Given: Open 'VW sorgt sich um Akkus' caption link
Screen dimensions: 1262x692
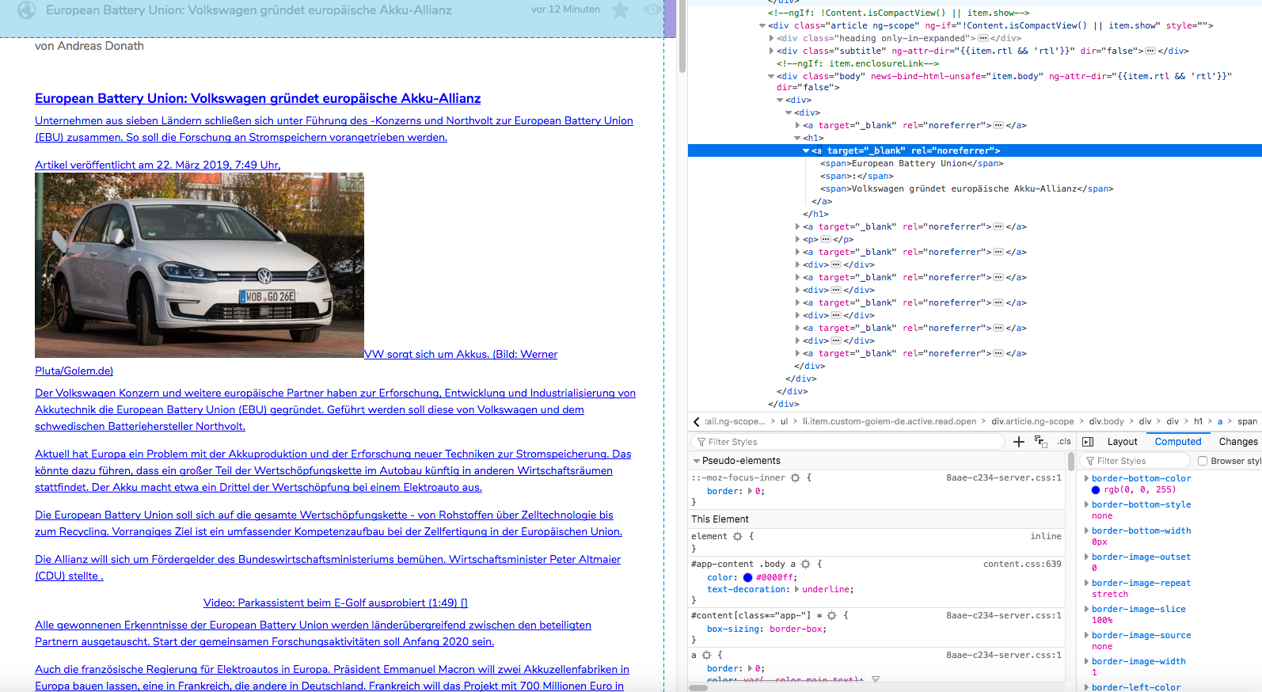Looking at the screenshot, I should [x=461, y=354].
